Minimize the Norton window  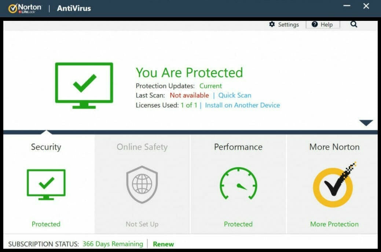point(347,6)
